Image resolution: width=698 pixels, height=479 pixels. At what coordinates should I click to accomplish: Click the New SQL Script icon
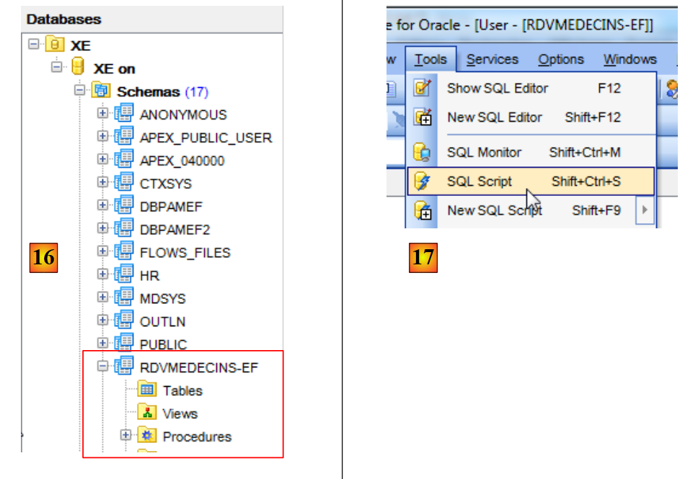click(422, 211)
